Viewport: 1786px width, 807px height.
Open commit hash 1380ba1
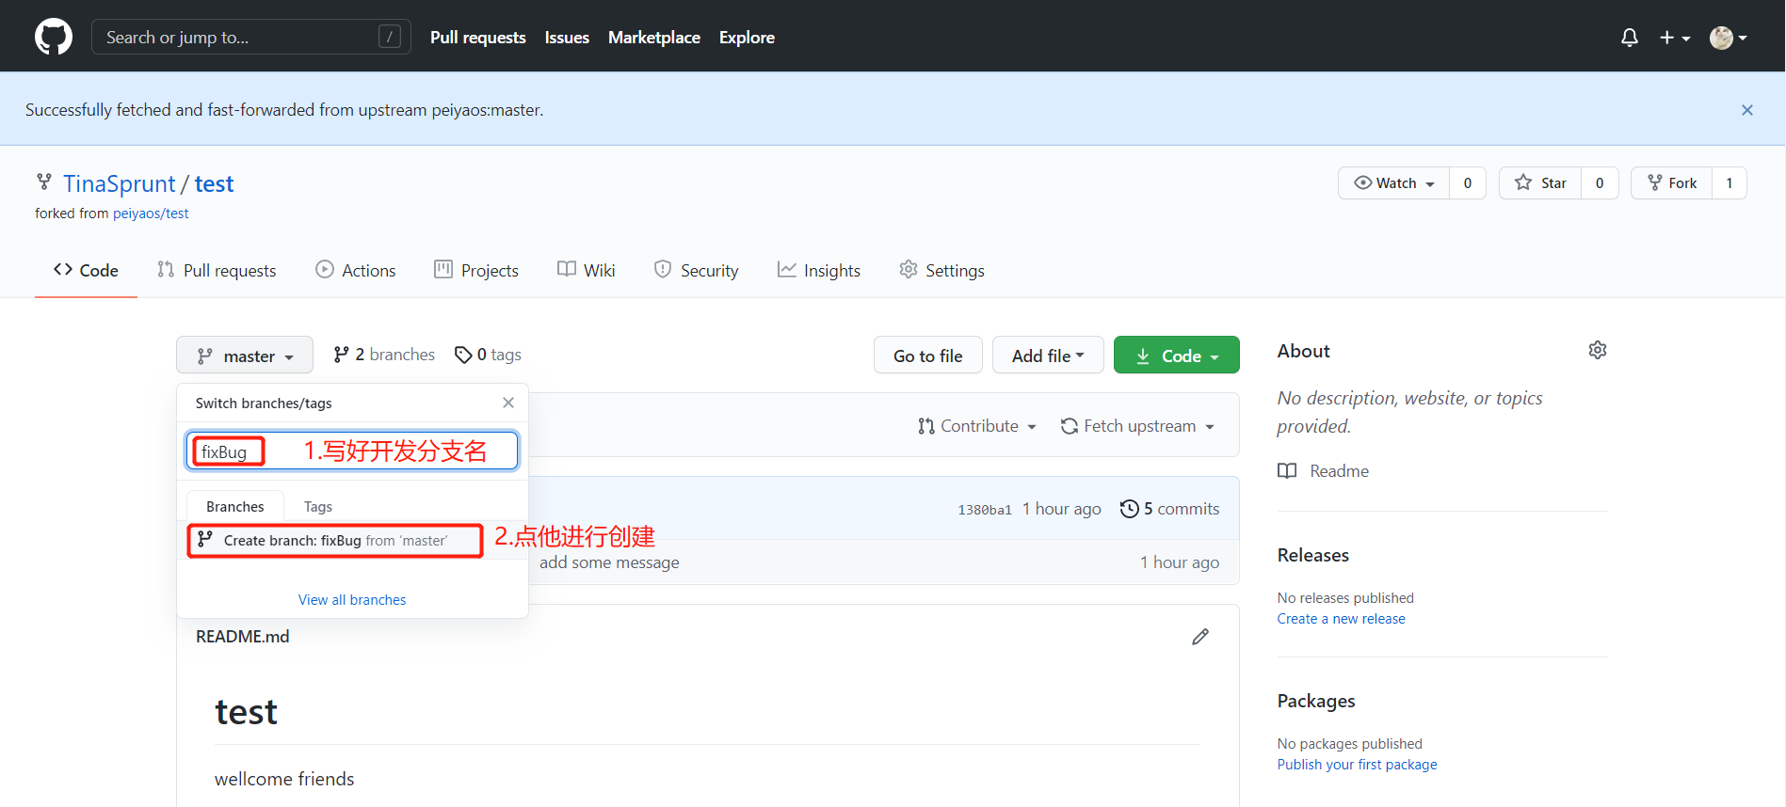[x=985, y=510]
